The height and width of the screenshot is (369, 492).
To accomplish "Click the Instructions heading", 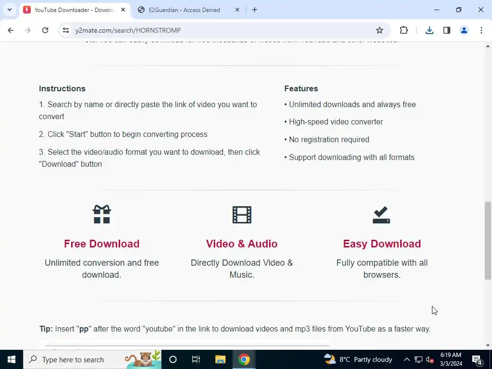I will click(x=62, y=88).
